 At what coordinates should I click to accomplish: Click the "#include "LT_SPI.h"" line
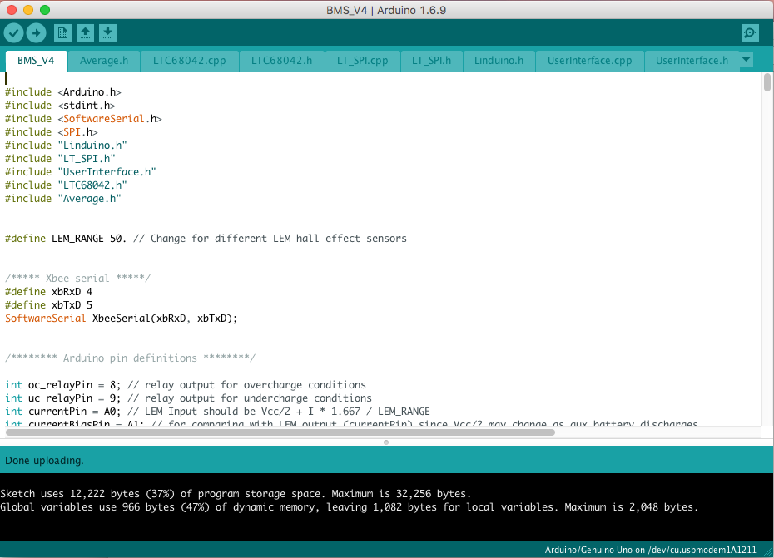coord(60,159)
